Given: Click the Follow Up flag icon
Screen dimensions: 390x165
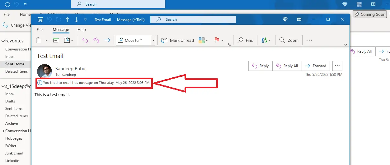Looking at the screenshot, I should tap(217, 40).
